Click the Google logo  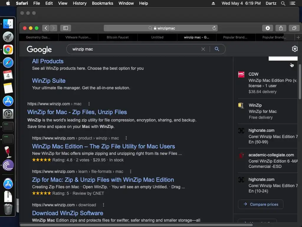[39, 49]
